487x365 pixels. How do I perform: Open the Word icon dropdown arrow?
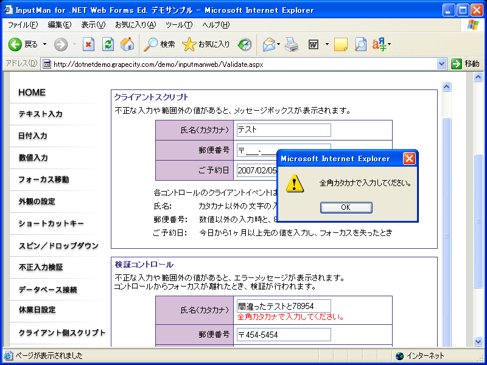pos(327,44)
